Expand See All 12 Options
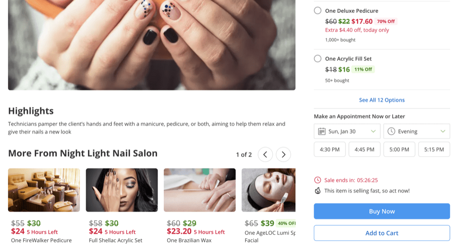The width and height of the screenshot is (457, 247). pyautogui.click(x=382, y=100)
